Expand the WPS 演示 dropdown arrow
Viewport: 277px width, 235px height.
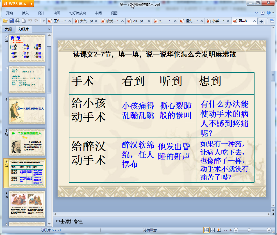click(x=31, y=4)
